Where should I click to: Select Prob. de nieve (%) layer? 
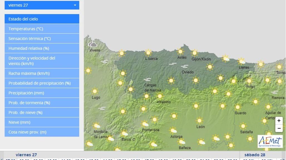click(42, 113)
